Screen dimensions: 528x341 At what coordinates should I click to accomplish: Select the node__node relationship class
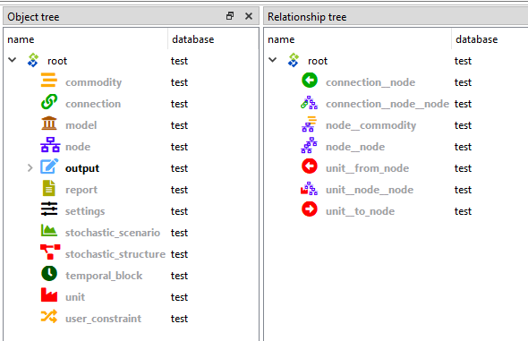coord(355,147)
